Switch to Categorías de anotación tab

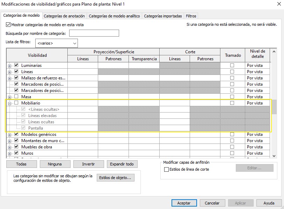pyautogui.click(x=64, y=16)
